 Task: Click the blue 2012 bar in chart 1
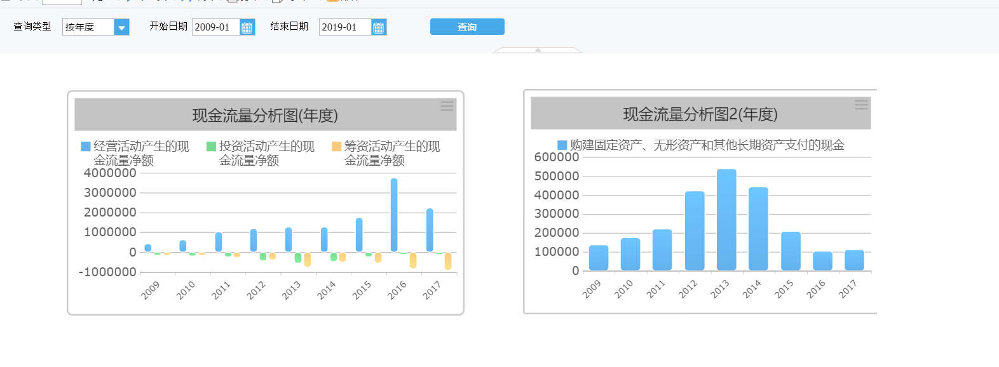254,241
